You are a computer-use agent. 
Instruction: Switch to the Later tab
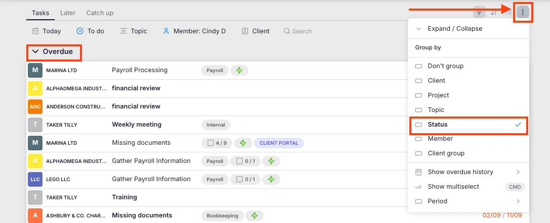[x=68, y=13]
